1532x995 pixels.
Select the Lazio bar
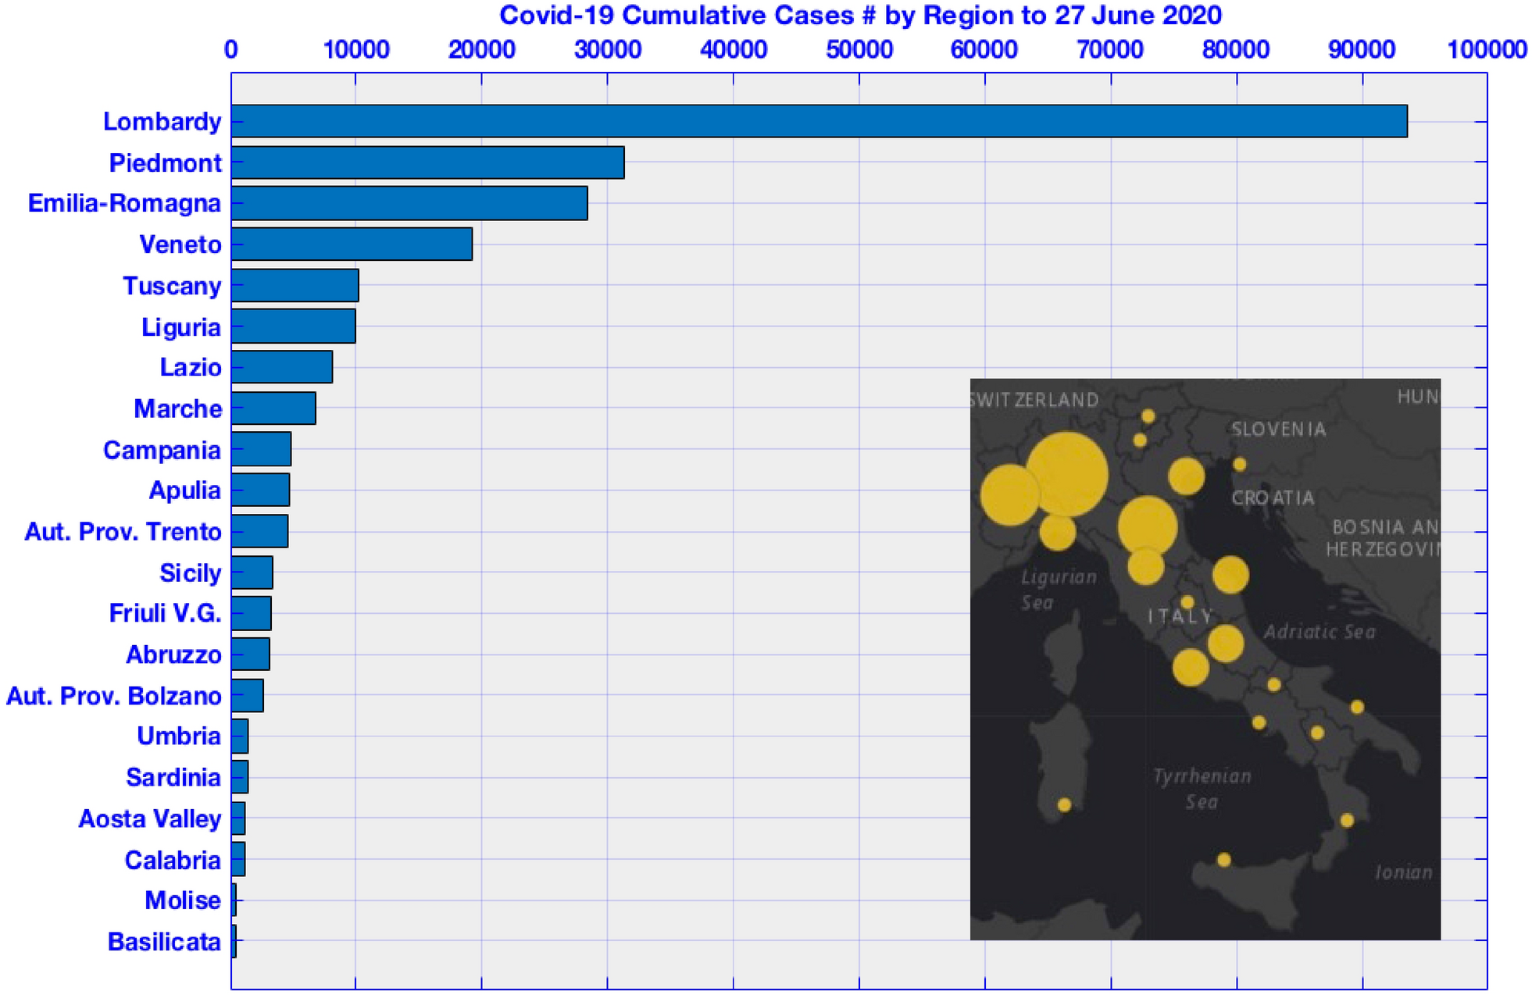tap(282, 367)
